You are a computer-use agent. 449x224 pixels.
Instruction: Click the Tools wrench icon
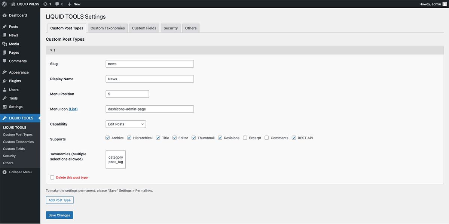pos(4,98)
